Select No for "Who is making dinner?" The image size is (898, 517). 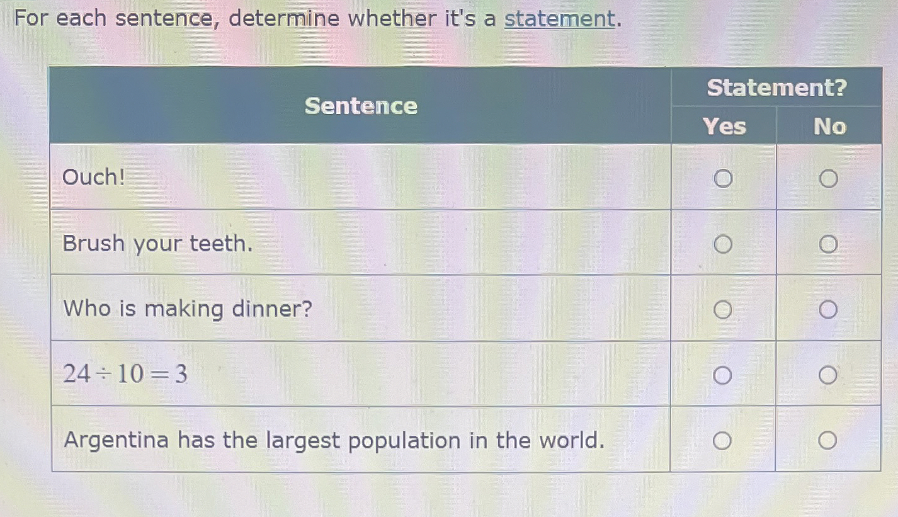click(x=827, y=309)
